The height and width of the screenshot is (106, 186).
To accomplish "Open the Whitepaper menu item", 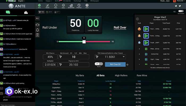I will [95, 1].
